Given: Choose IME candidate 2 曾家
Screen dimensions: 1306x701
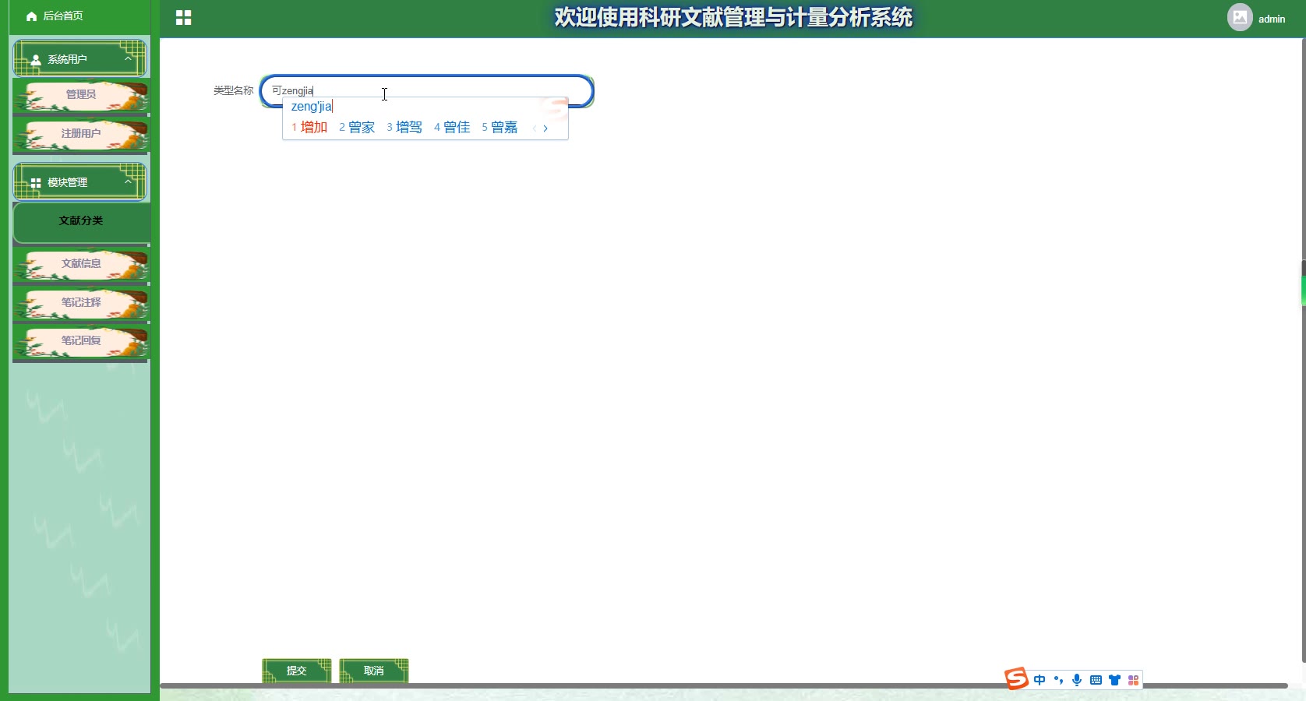Looking at the screenshot, I should (357, 127).
